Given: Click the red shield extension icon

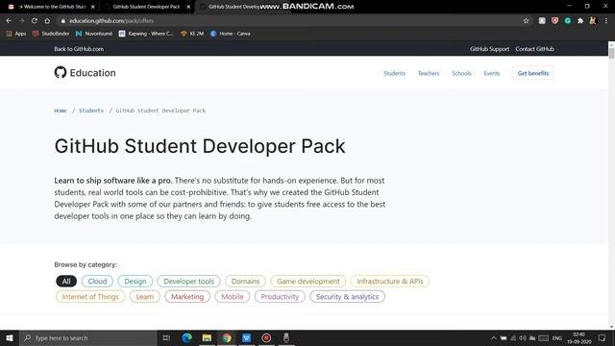Looking at the screenshot, I should 554,21.
